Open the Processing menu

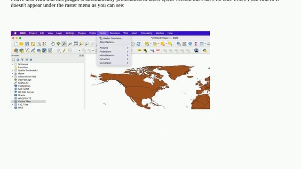point(146,33)
